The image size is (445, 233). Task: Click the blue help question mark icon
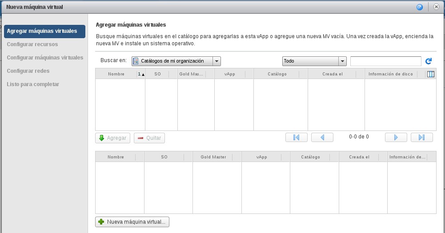click(x=419, y=7)
